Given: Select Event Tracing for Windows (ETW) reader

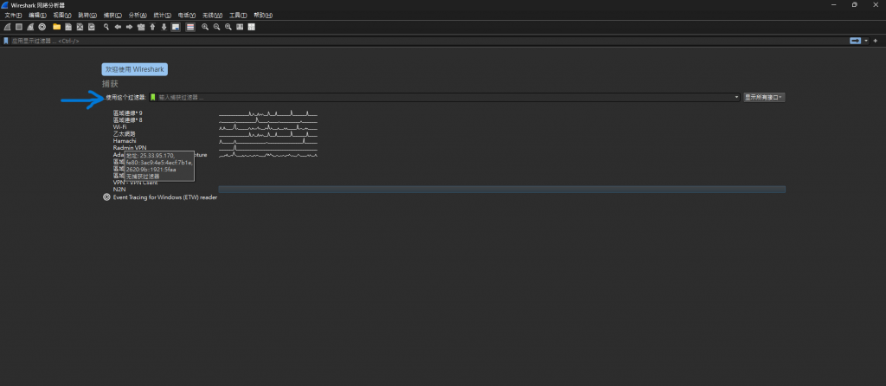Looking at the screenshot, I should tap(165, 197).
